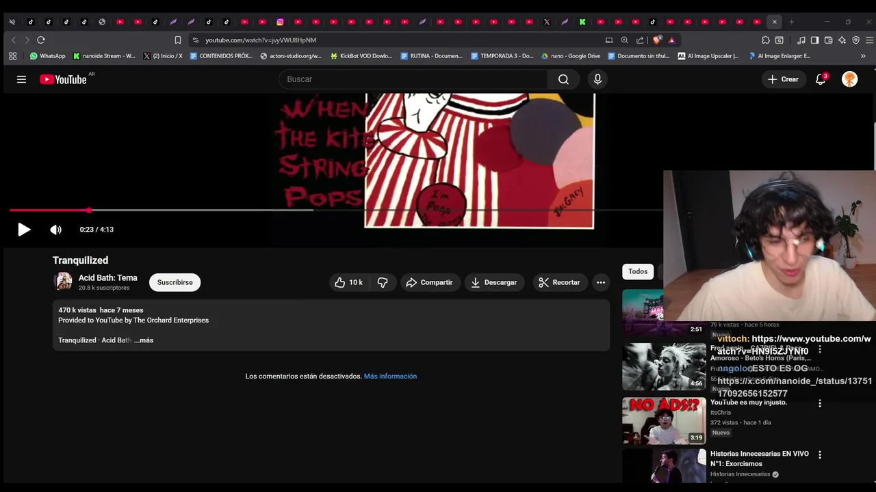Open nanoide Stream bookmark
Image resolution: width=876 pixels, height=492 pixels.
pyautogui.click(x=104, y=56)
